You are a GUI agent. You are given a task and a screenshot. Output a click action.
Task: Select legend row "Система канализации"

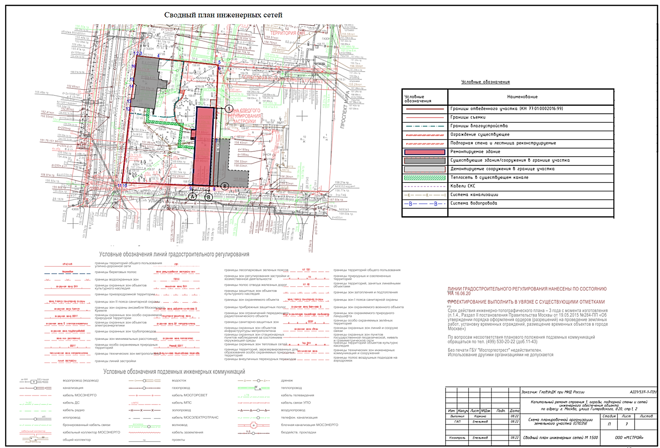[x=508, y=195]
